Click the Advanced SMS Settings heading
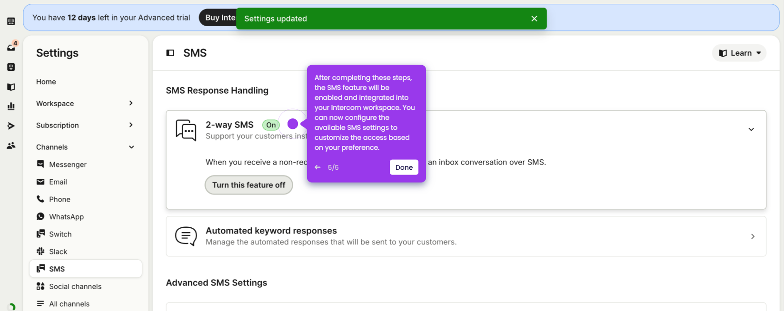This screenshot has width=784, height=311. [x=217, y=282]
